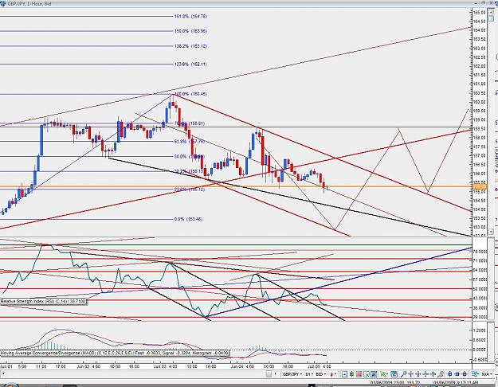This screenshot has width=498, height=387.
Task: Click the blue chart panel toolbar icon
Action: pyautogui.click(x=374, y=374)
